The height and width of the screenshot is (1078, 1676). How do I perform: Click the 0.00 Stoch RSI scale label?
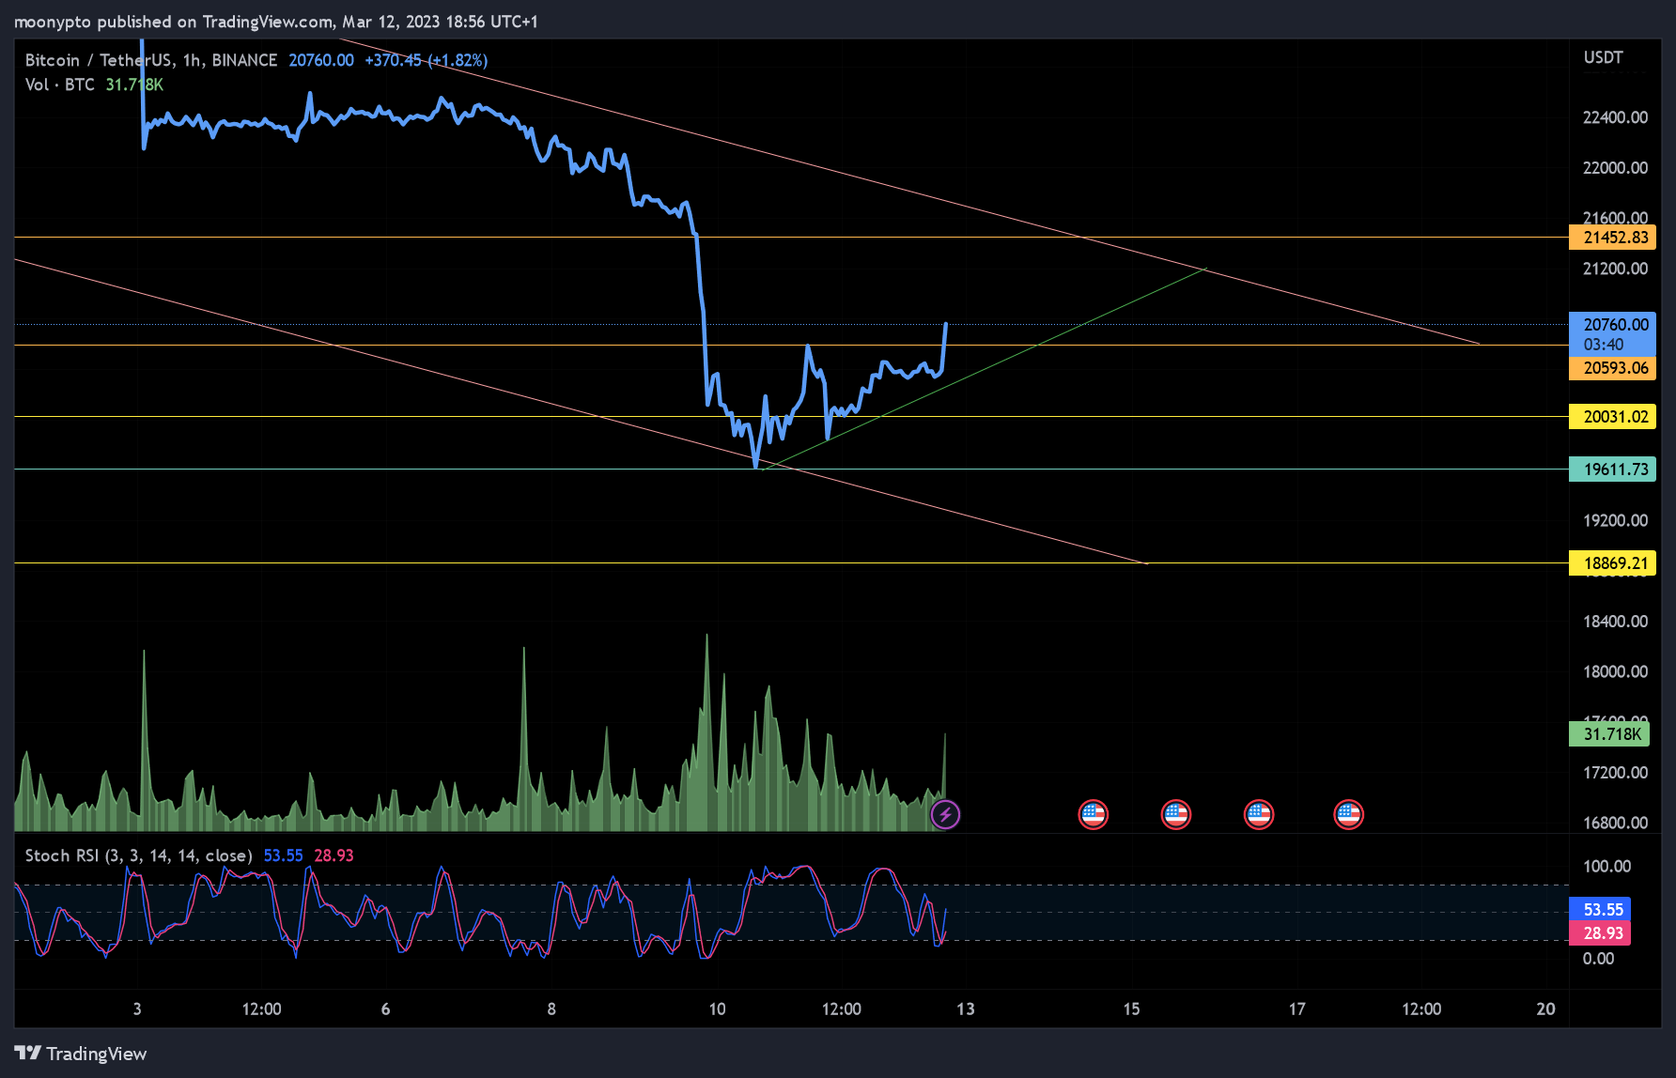click(1598, 959)
